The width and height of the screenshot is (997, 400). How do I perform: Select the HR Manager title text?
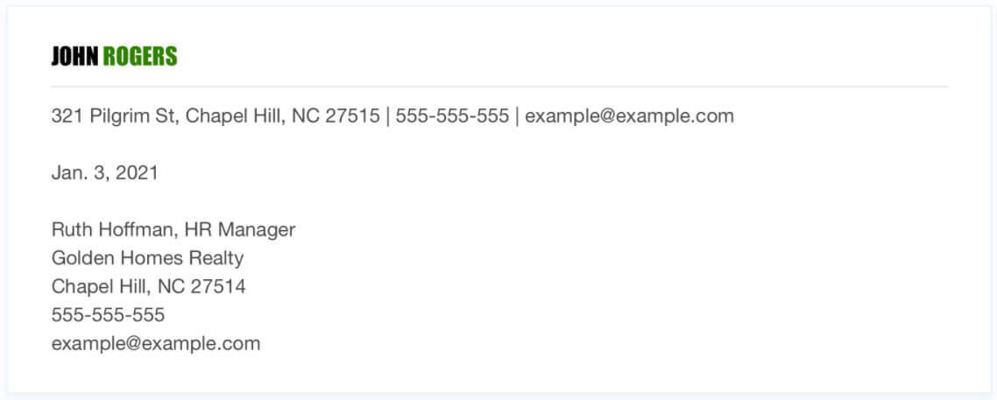pyautogui.click(x=240, y=230)
